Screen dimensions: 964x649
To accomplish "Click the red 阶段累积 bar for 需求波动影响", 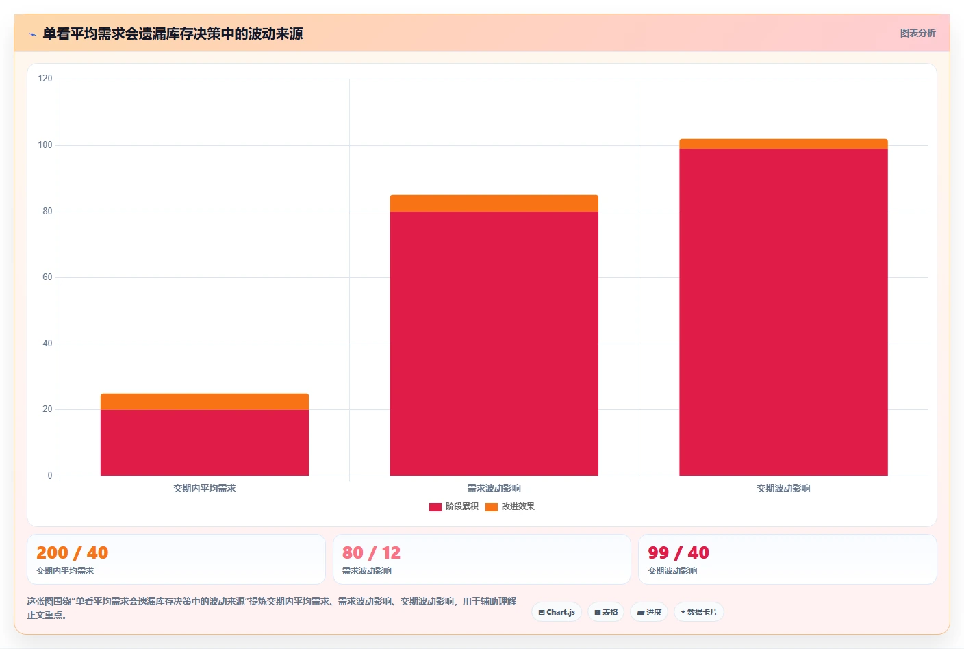I will (x=494, y=344).
